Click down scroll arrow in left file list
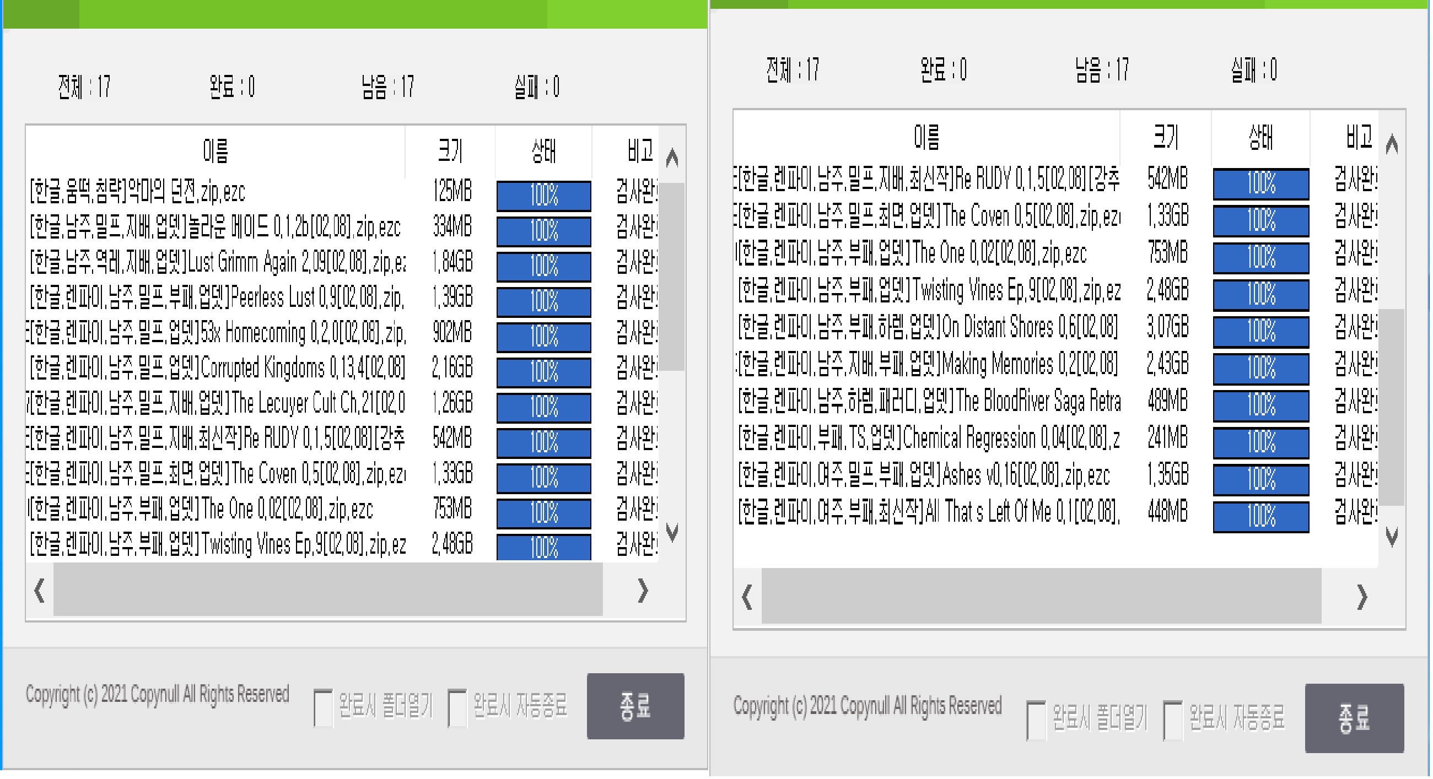This screenshot has width=1433, height=779. (672, 532)
